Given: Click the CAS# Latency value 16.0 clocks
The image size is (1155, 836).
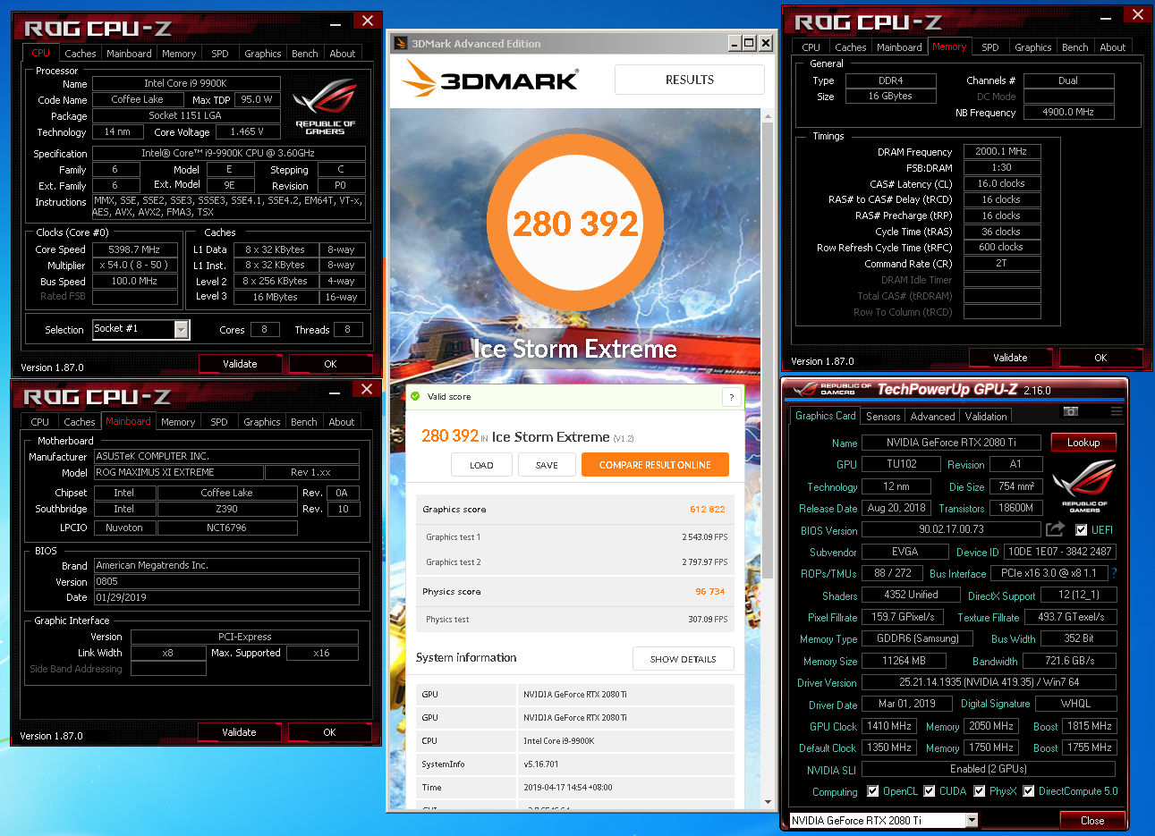Looking at the screenshot, I should (1001, 184).
